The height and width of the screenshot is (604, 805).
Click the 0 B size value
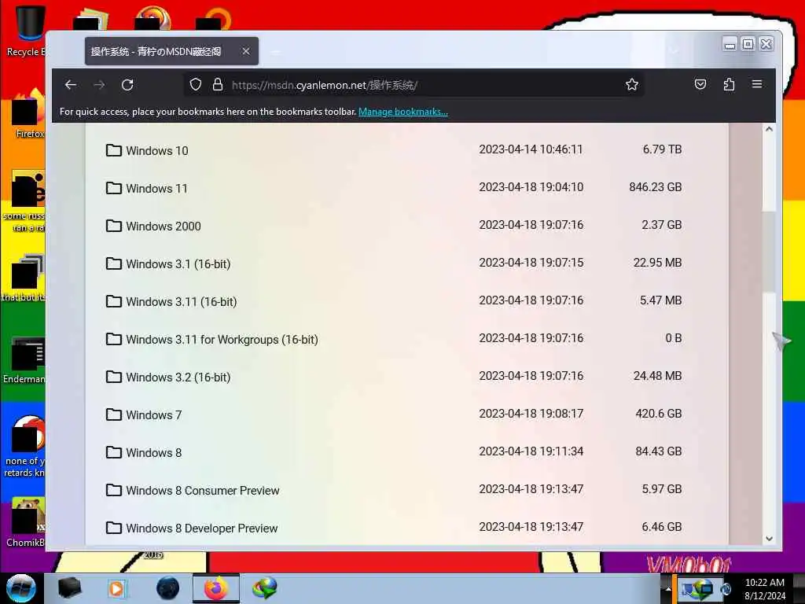674,338
